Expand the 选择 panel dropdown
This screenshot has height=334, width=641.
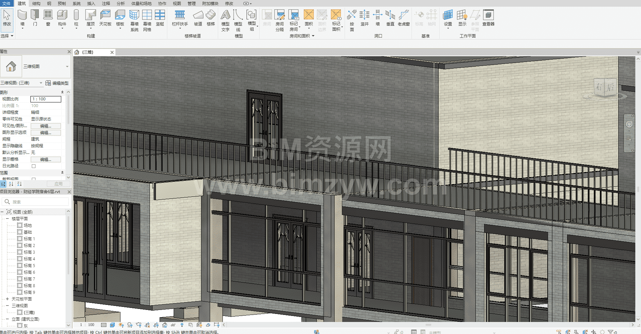[x=7, y=36]
